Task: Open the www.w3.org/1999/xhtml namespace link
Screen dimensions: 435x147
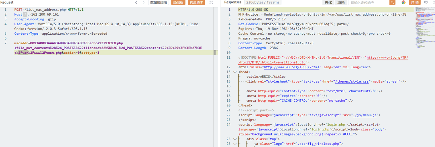Action: [x=292, y=67]
